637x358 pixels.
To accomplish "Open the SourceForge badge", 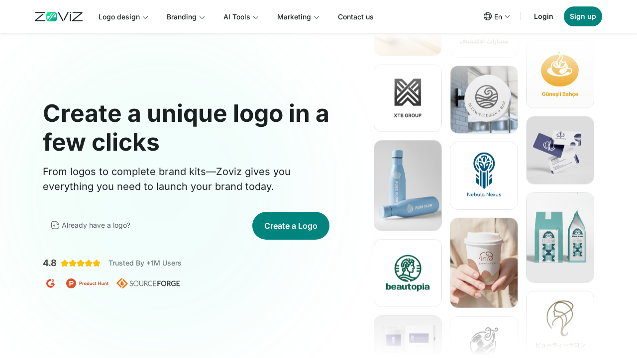I will tap(148, 283).
